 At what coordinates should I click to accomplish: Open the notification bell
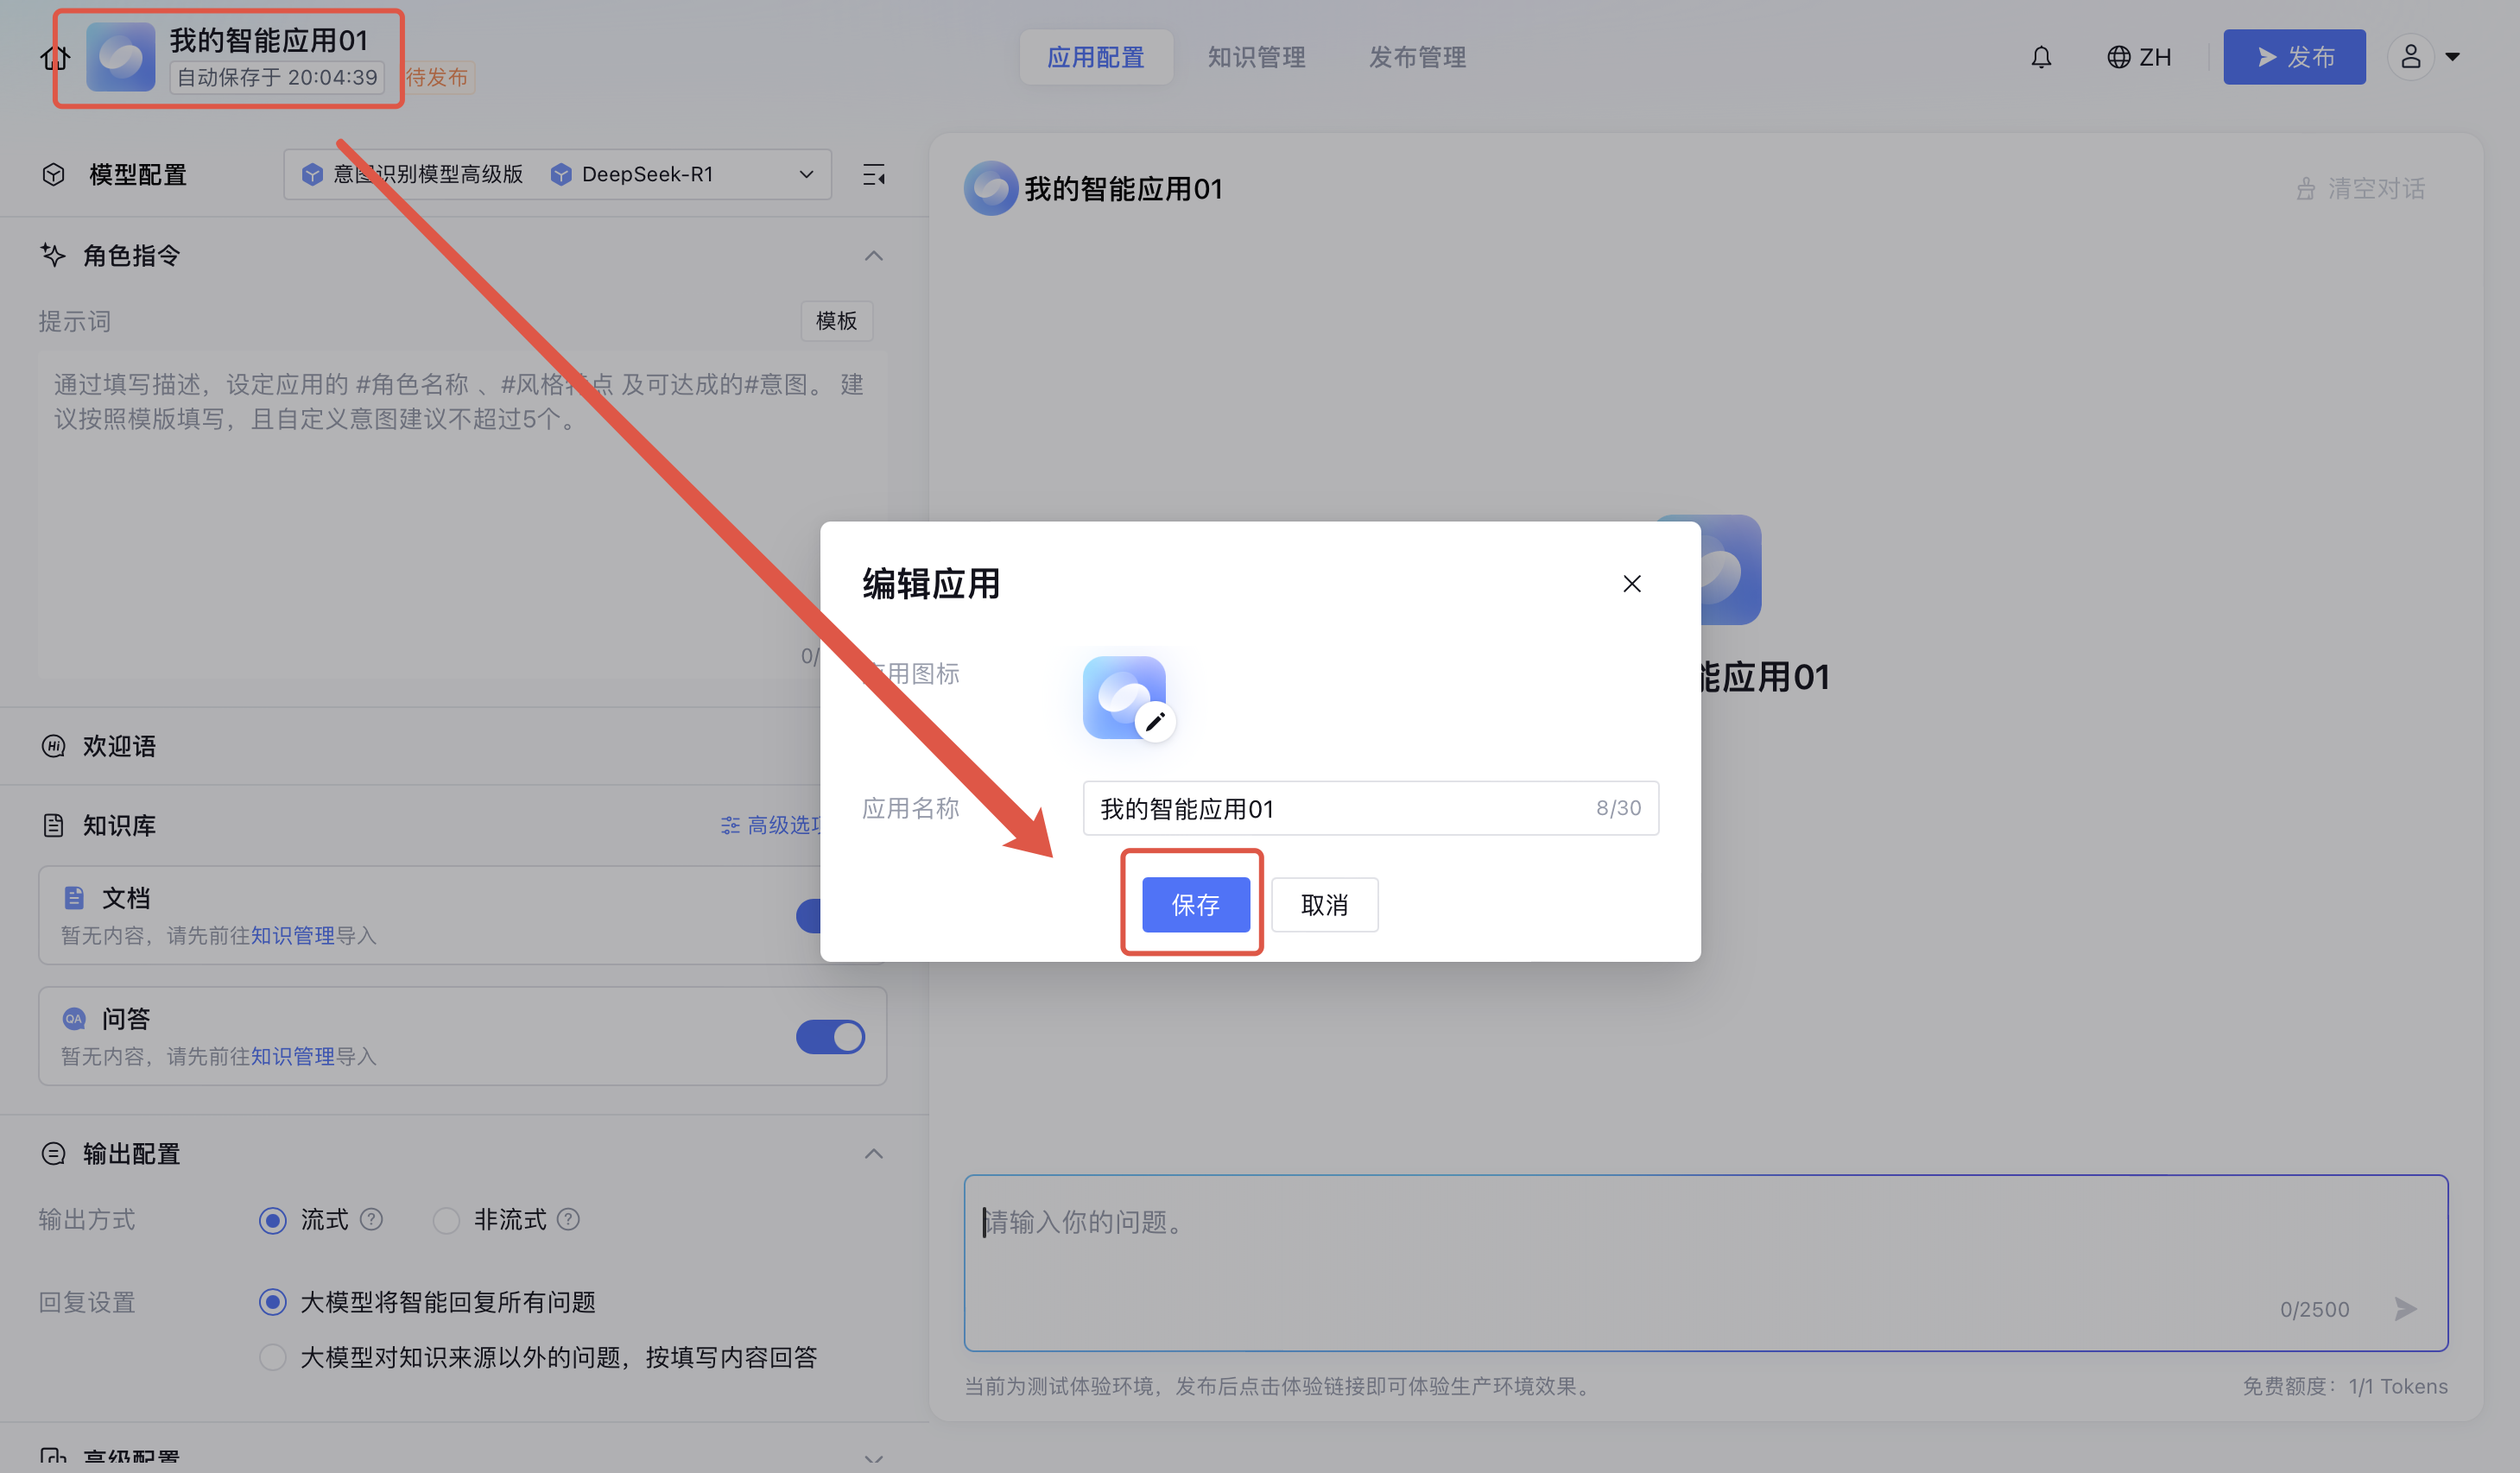click(2041, 57)
